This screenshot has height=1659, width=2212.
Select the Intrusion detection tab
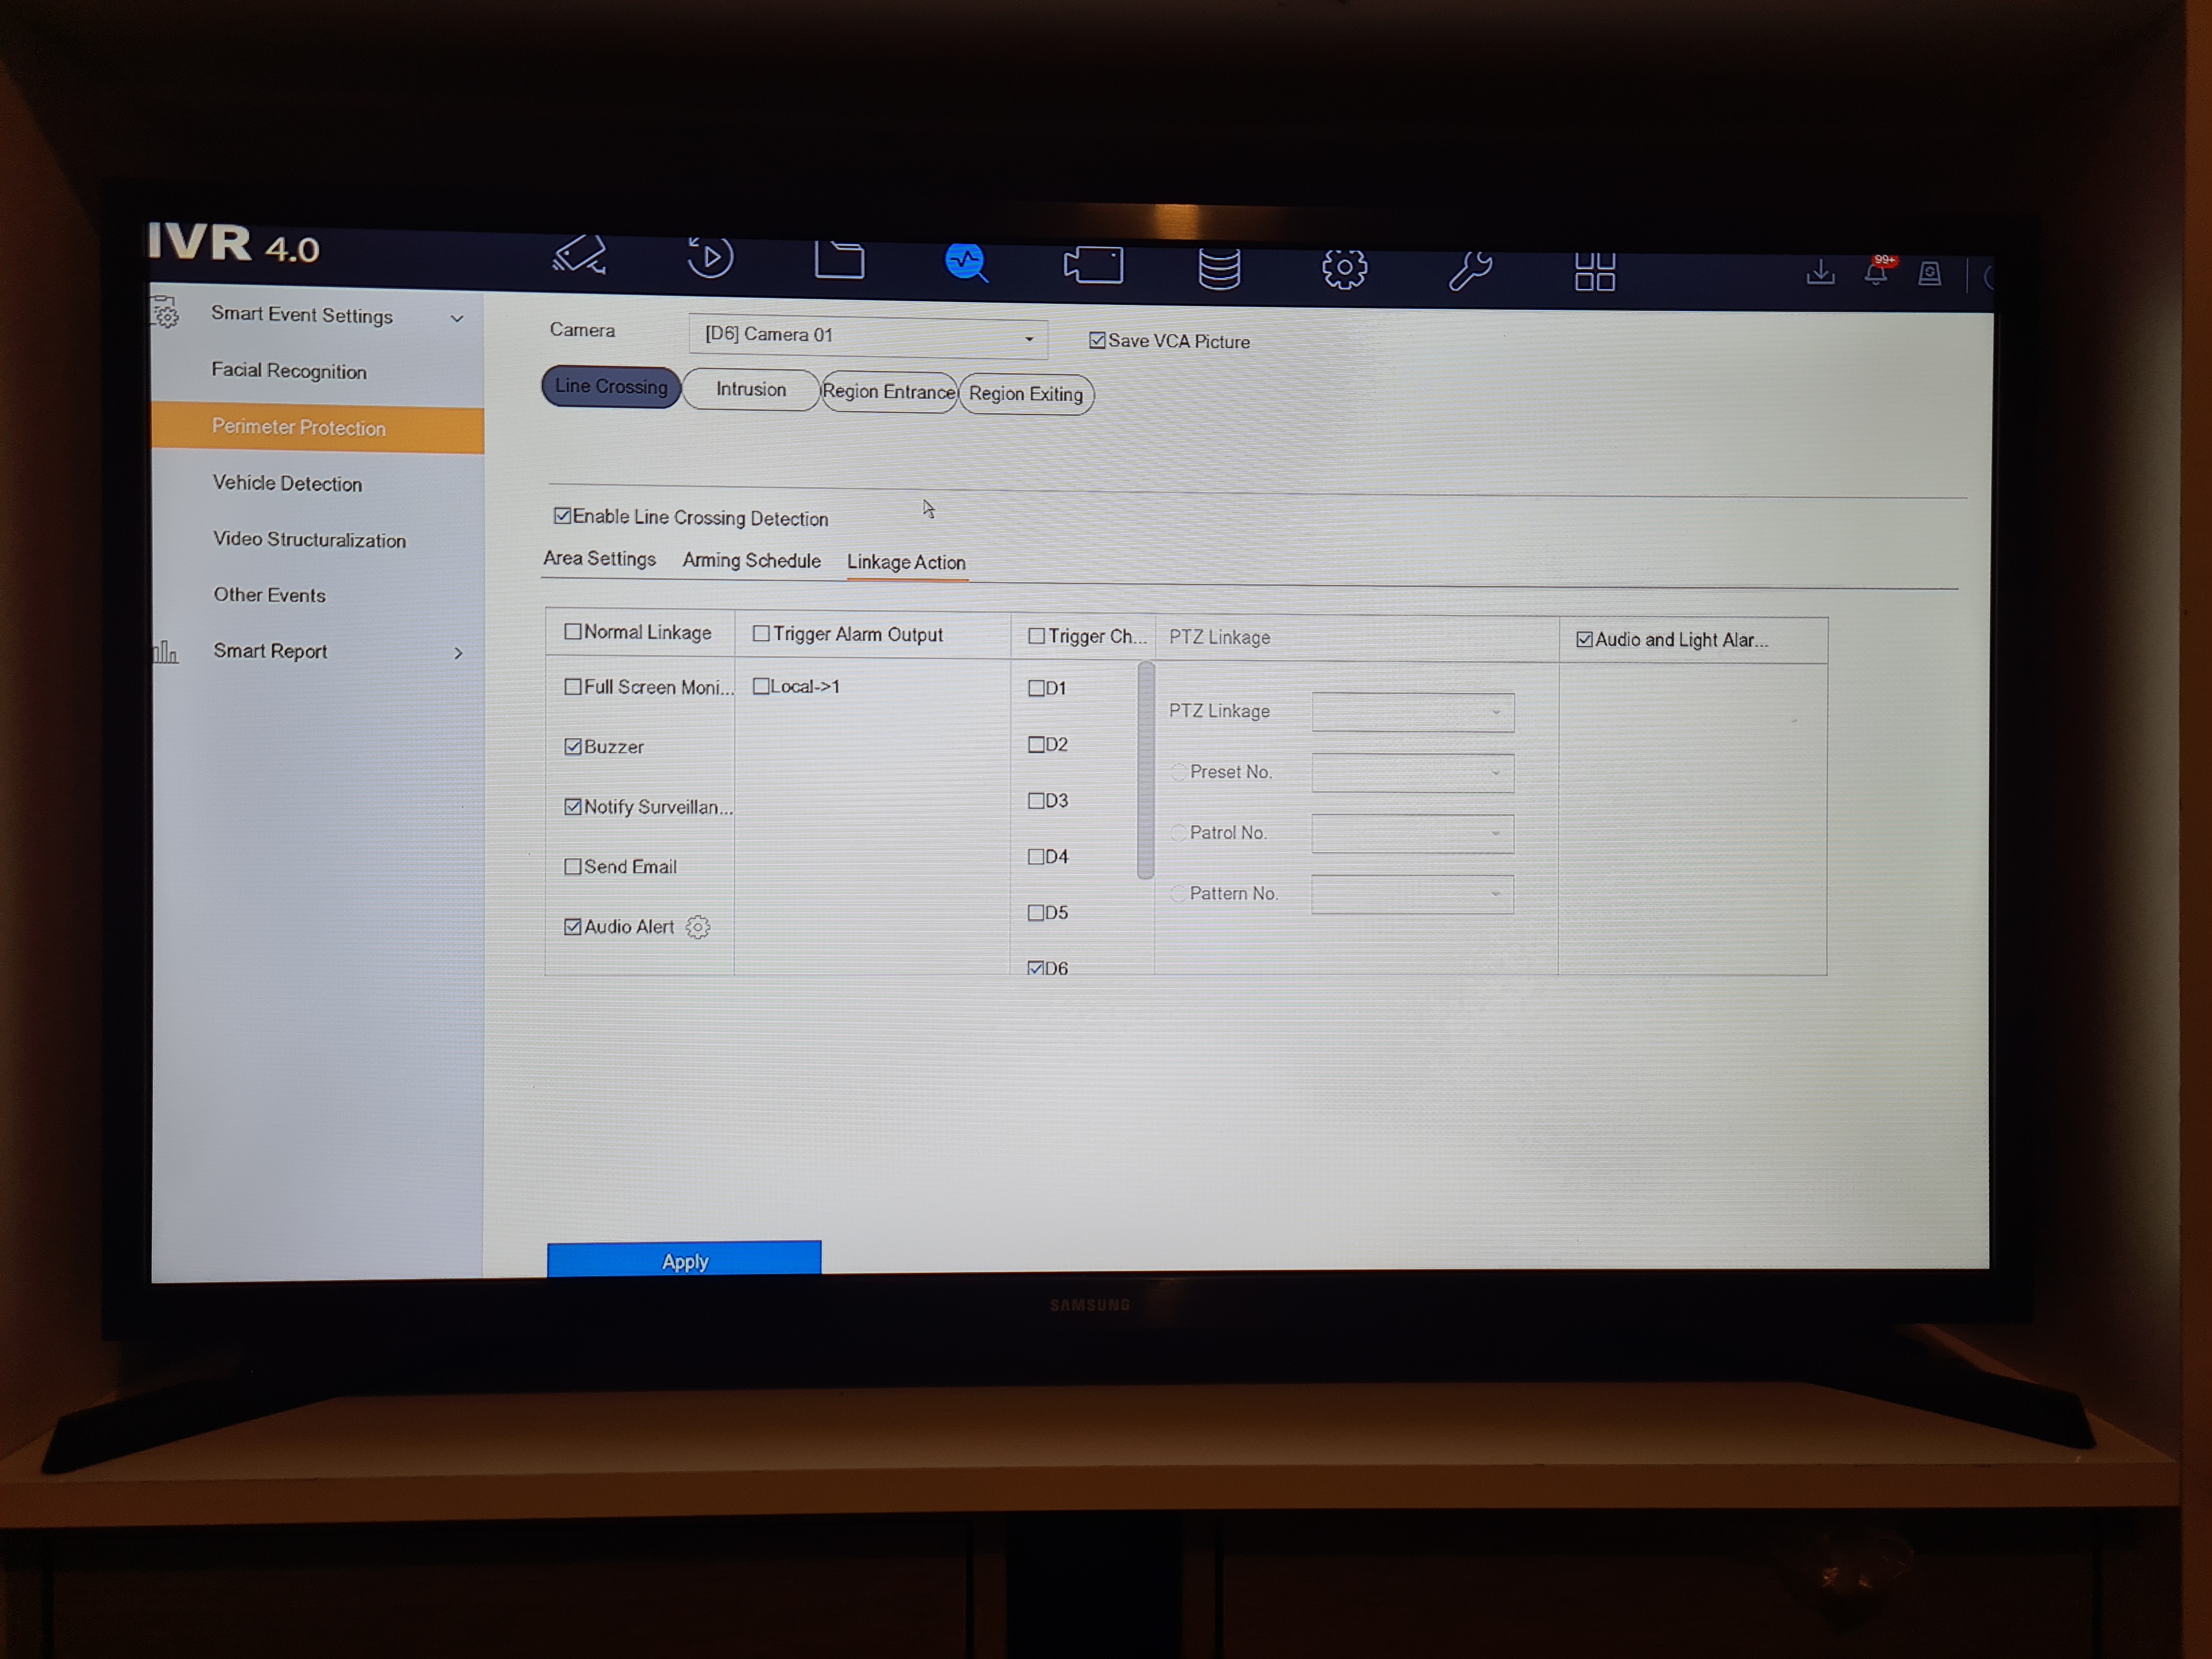point(750,390)
